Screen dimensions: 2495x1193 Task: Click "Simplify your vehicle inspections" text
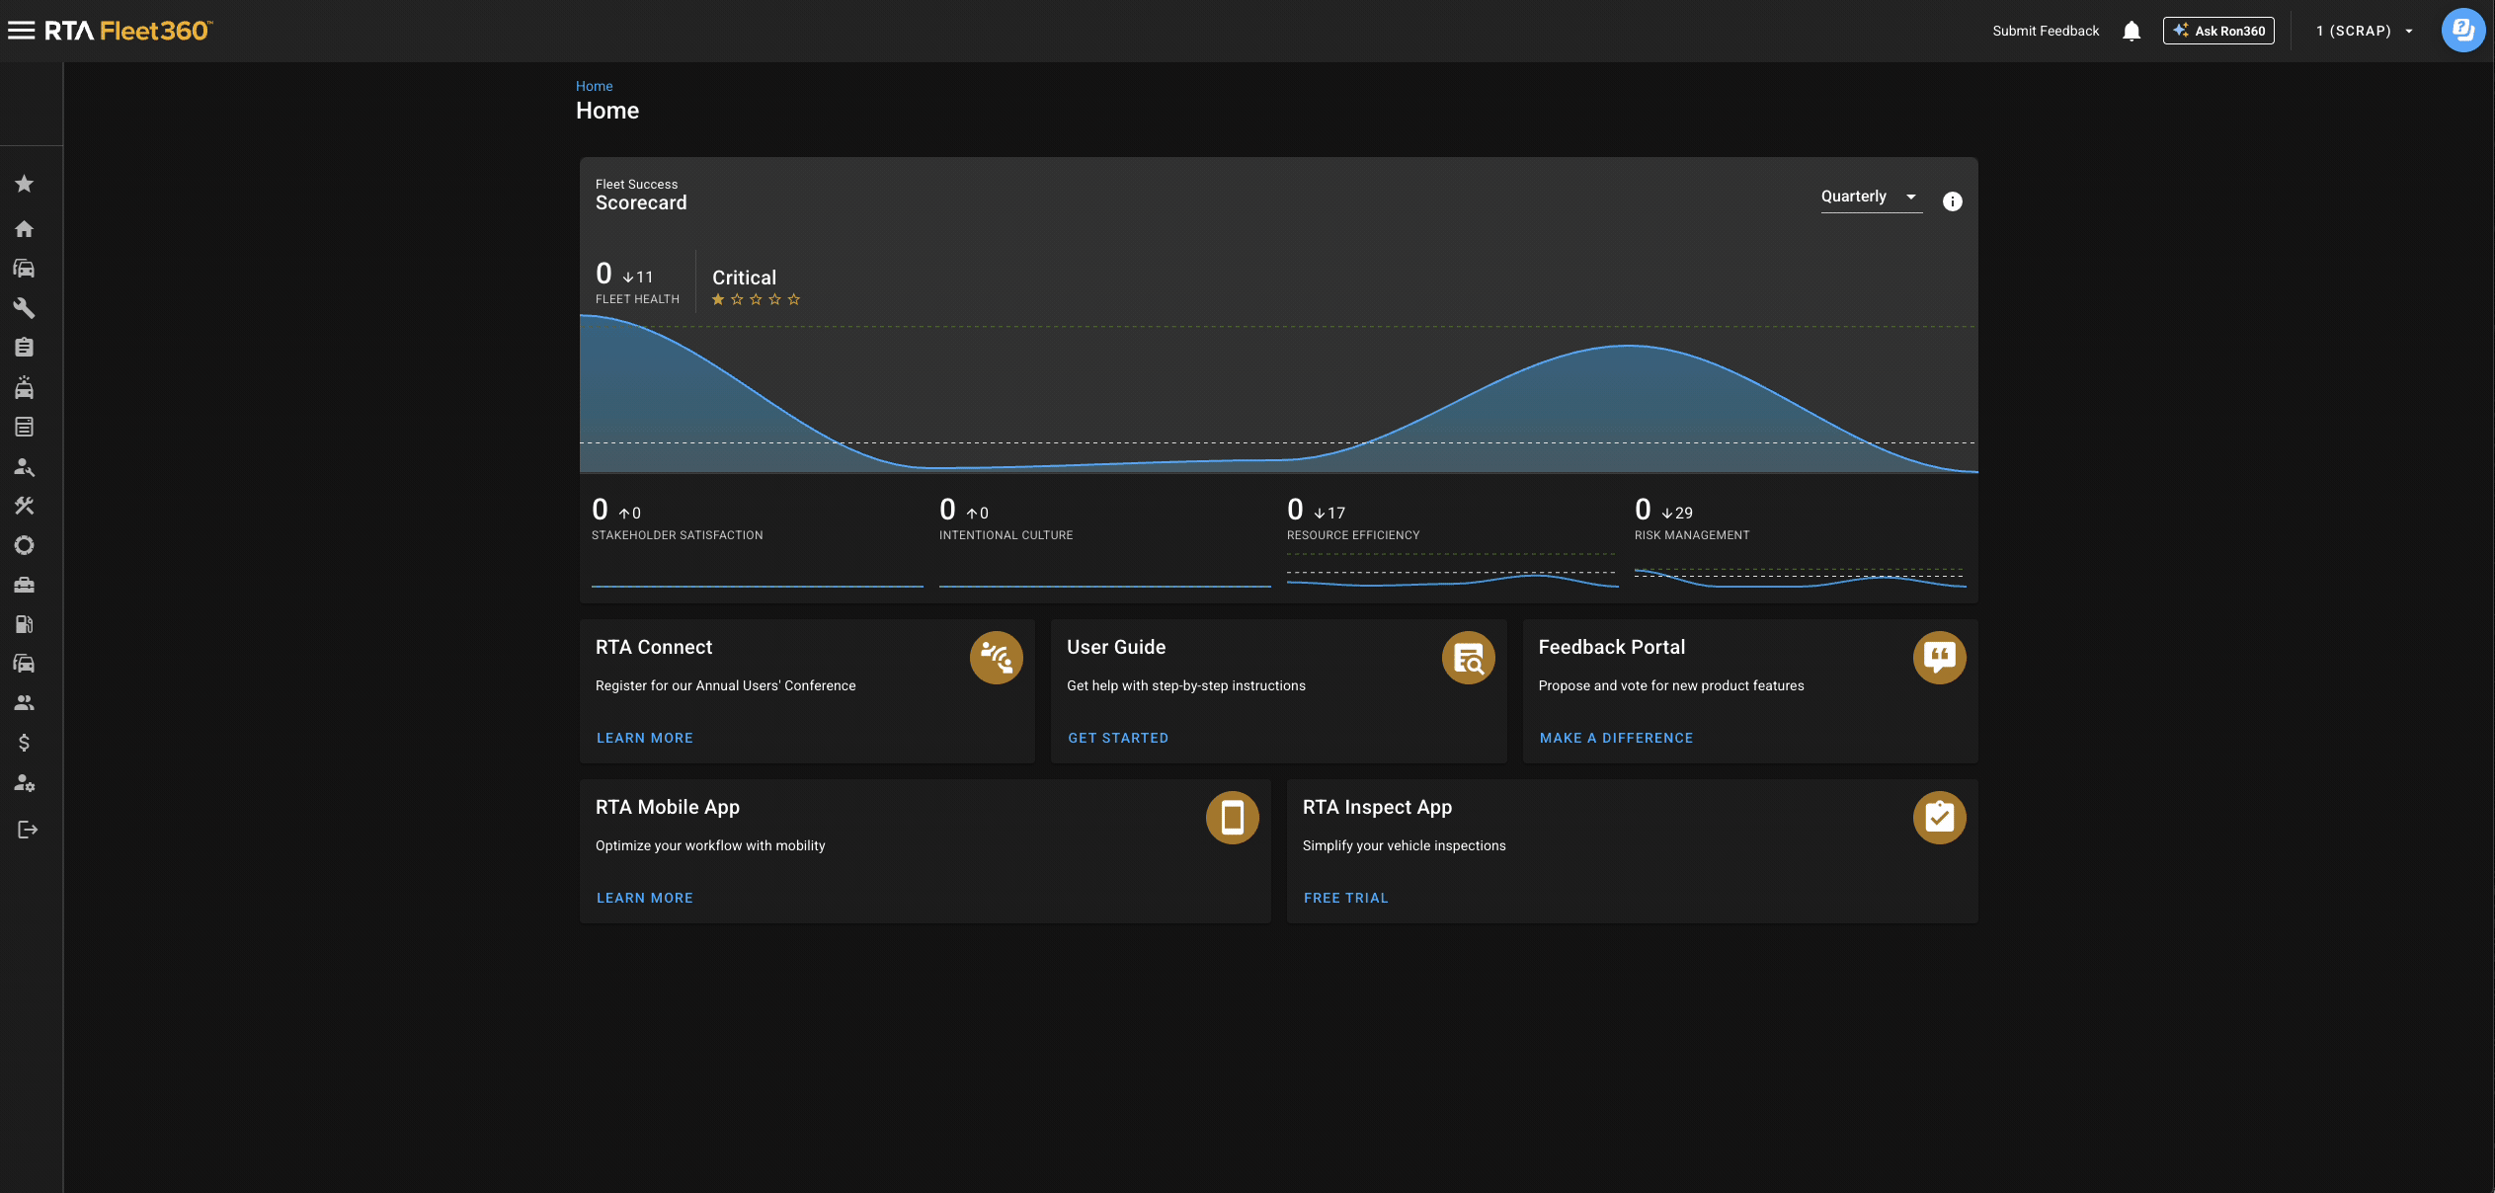[1405, 845]
